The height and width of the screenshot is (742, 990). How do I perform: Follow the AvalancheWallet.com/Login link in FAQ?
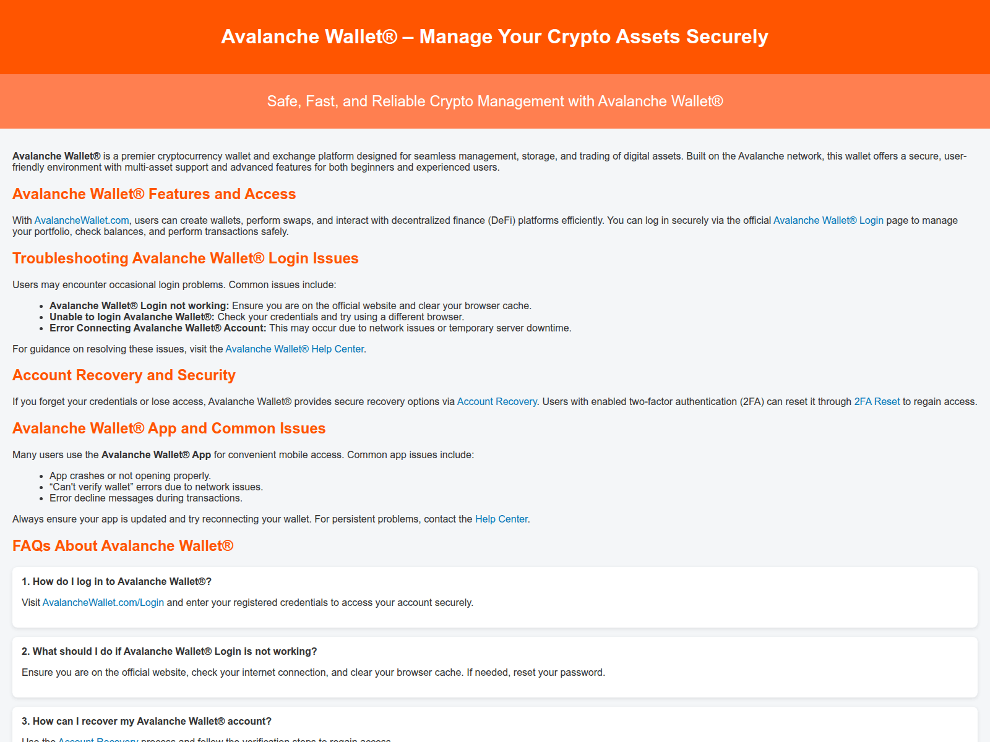pyautogui.click(x=103, y=603)
